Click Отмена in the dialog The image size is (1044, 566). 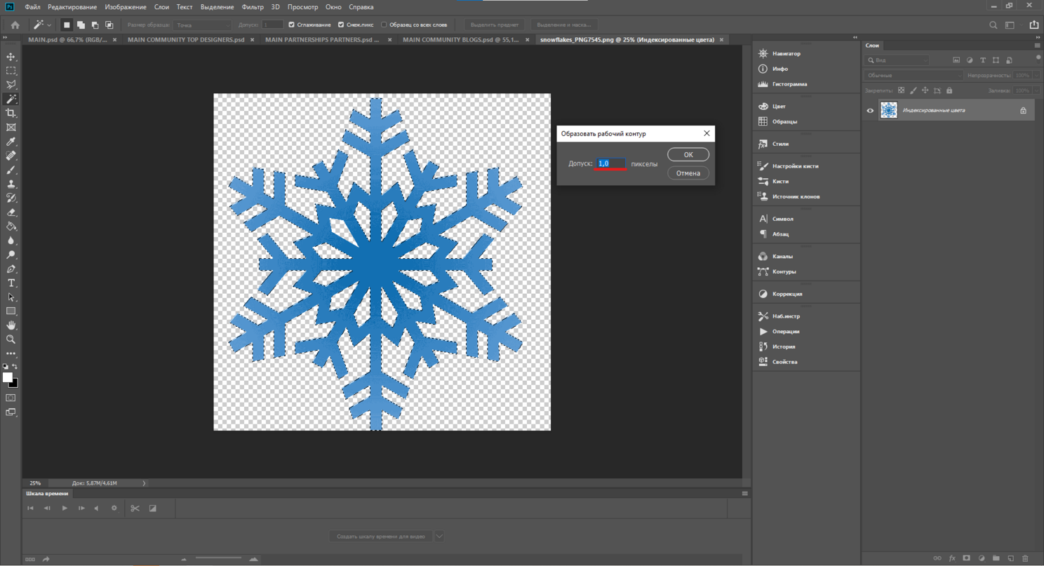pyautogui.click(x=688, y=173)
